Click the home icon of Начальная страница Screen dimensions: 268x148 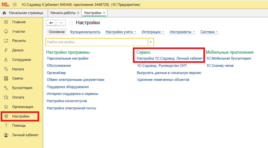tap(4, 13)
